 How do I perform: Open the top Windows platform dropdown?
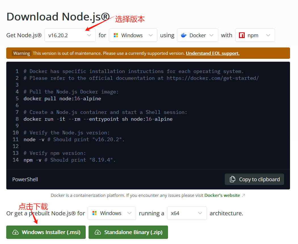click(x=133, y=35)
